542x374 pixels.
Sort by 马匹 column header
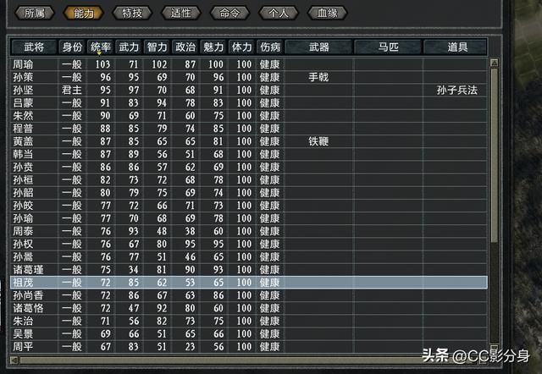coord(388,47)
